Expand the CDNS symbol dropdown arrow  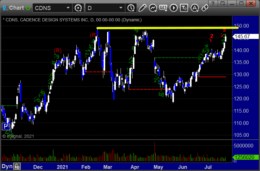(68, 8)
